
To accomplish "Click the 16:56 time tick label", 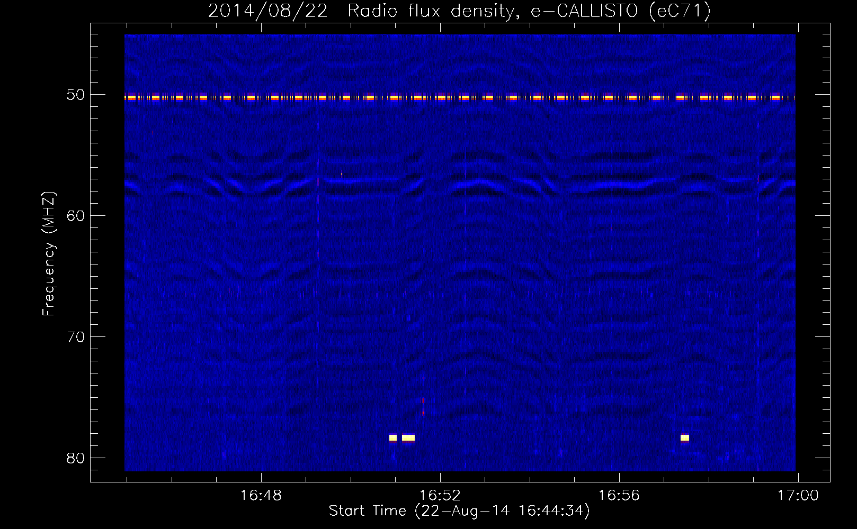I will pos(619,496).
